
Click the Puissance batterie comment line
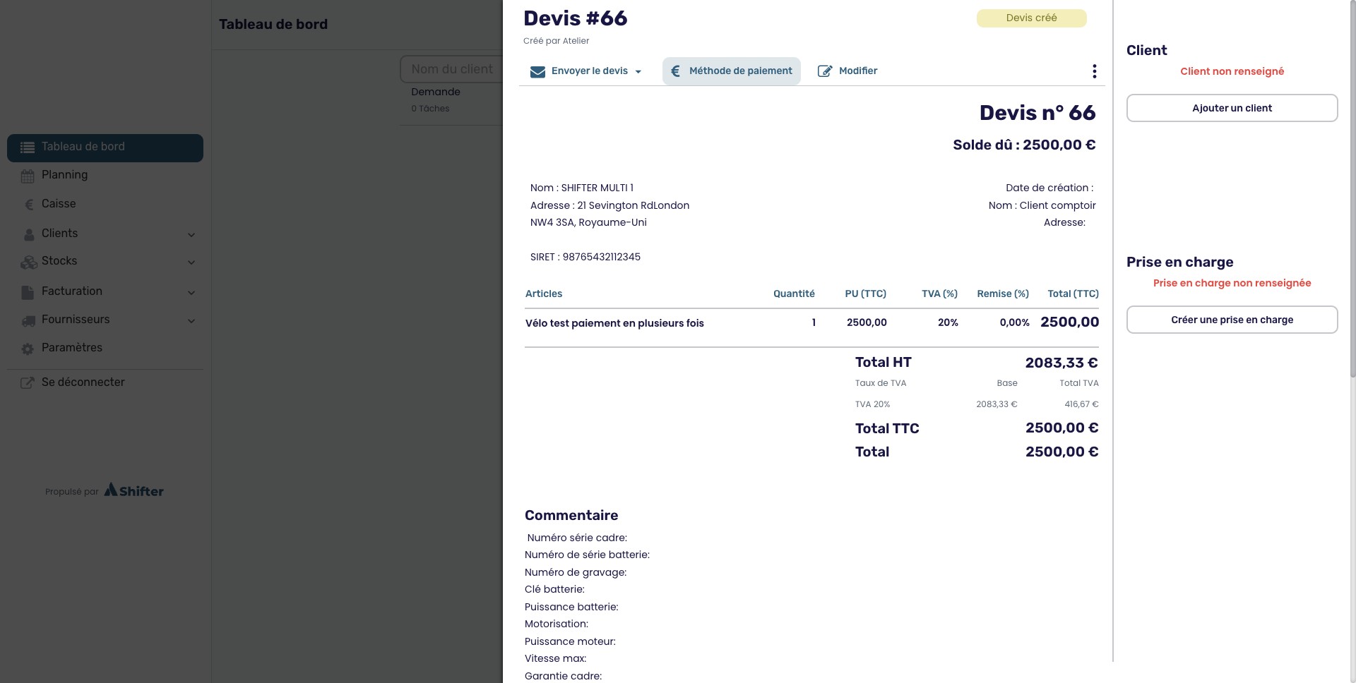[x=571, y=607]
